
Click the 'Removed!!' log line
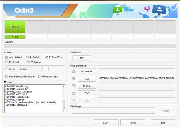17,105
